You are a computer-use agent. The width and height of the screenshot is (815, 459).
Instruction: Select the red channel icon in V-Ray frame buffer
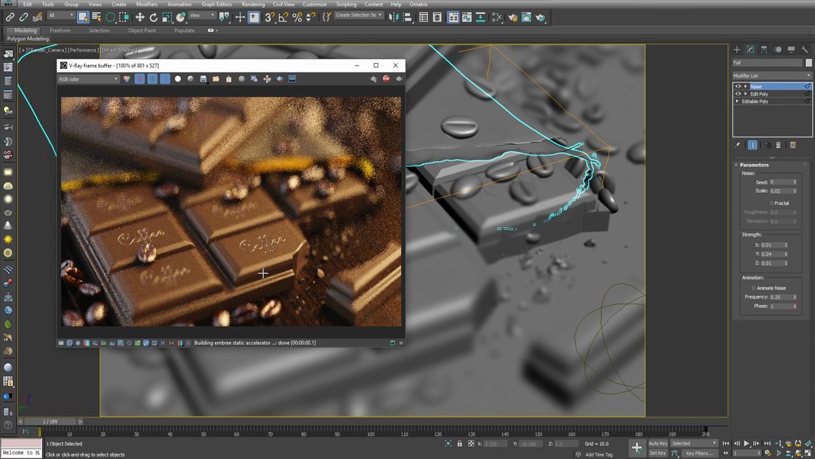tap(139, 78)
